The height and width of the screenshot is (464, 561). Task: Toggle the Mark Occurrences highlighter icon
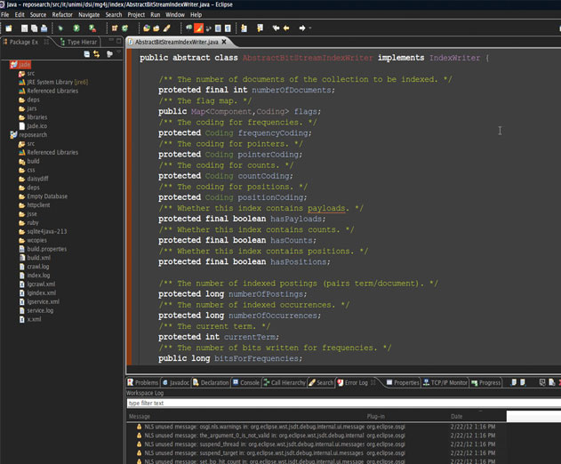[x=198, y=28]
